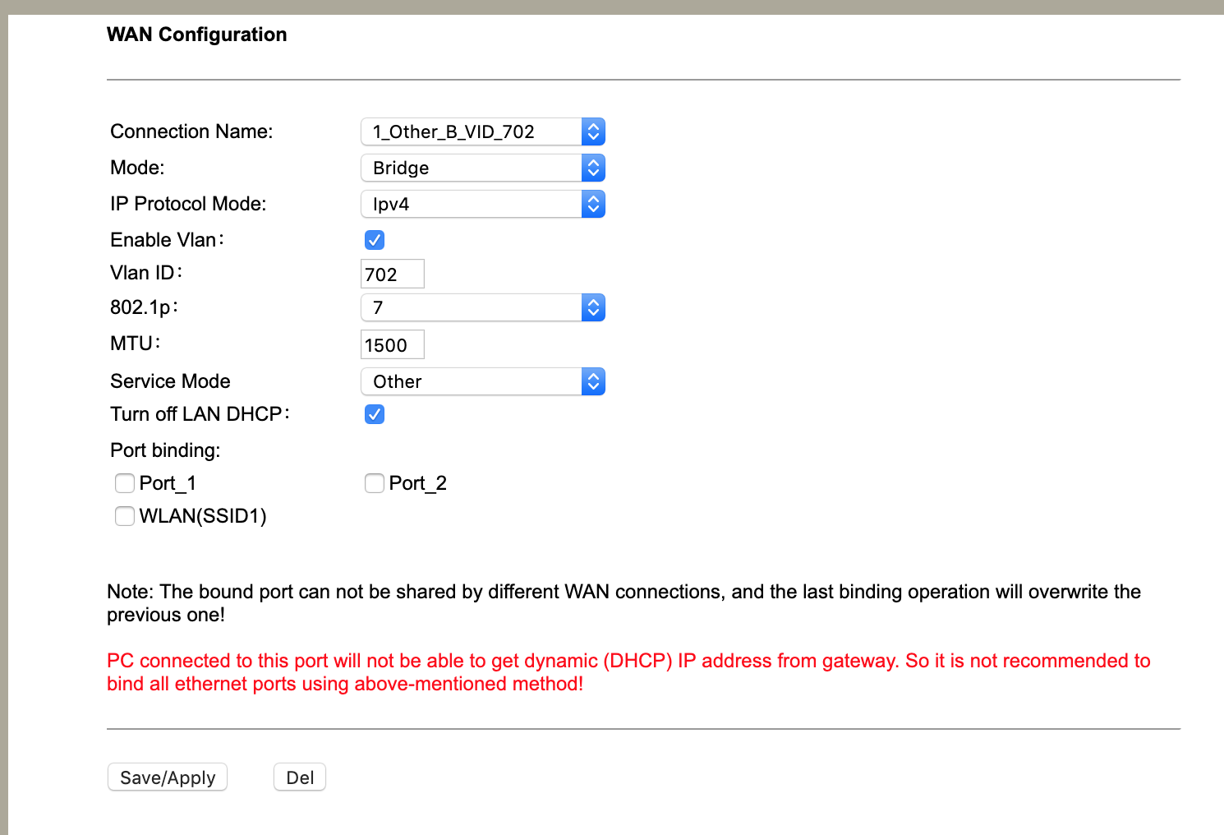The image size is (1224, 835).
Task: Click the red DHCP warning text
Action: 628,672
